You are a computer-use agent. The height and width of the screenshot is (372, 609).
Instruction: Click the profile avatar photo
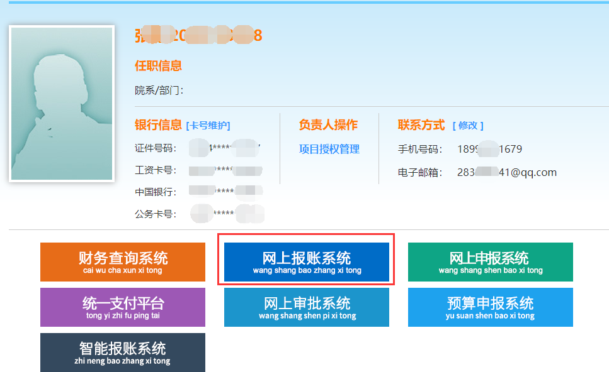click(x=62, y=104)
